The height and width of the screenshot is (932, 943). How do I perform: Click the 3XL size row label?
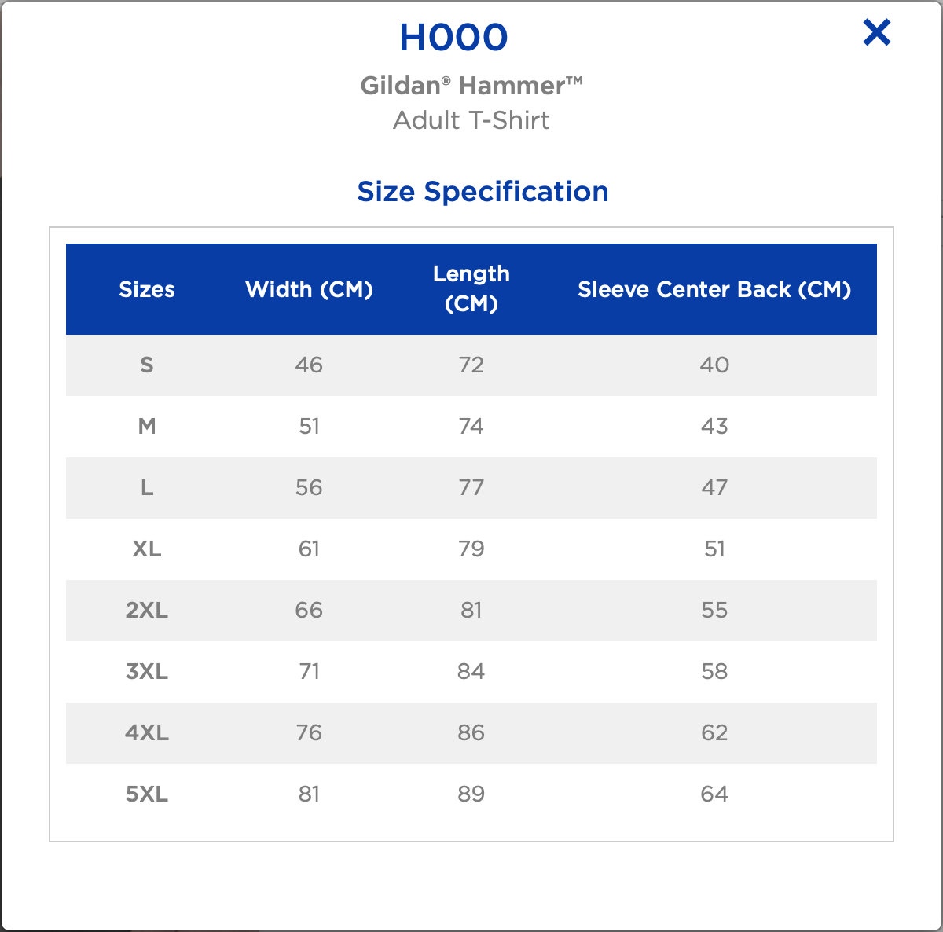(x=147, y=671)
